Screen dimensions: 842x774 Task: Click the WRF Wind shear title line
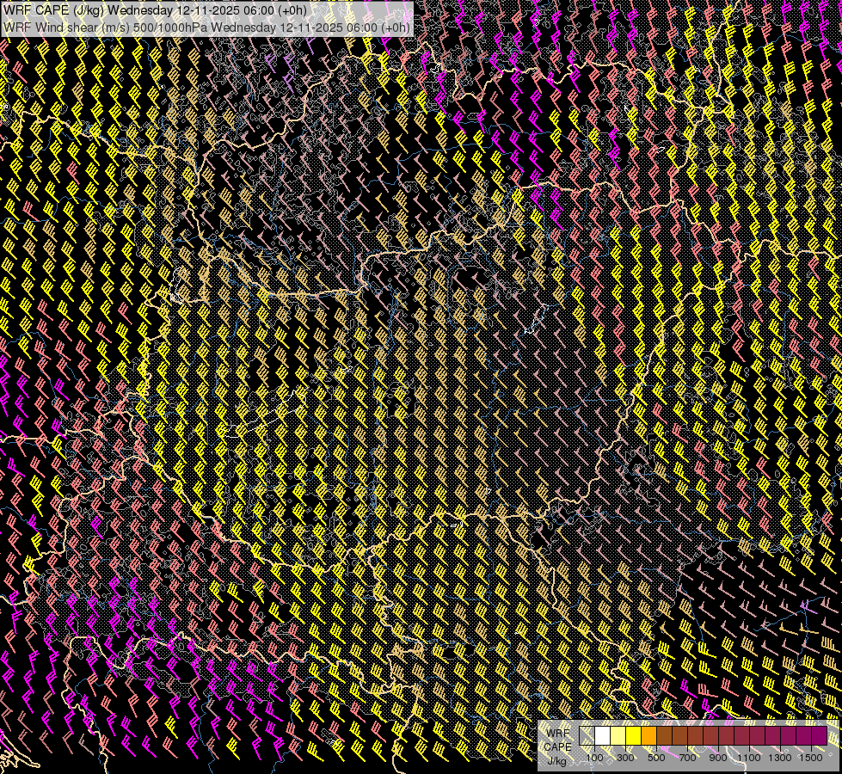click(x=206, y=27)
